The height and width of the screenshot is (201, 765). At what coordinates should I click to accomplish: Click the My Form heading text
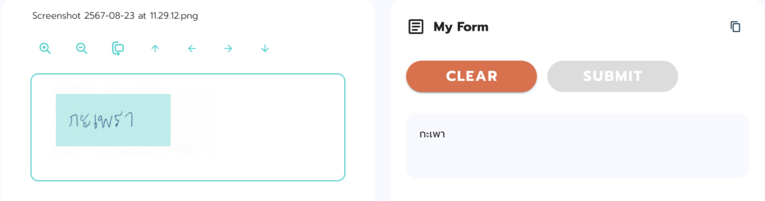point(461,27)
